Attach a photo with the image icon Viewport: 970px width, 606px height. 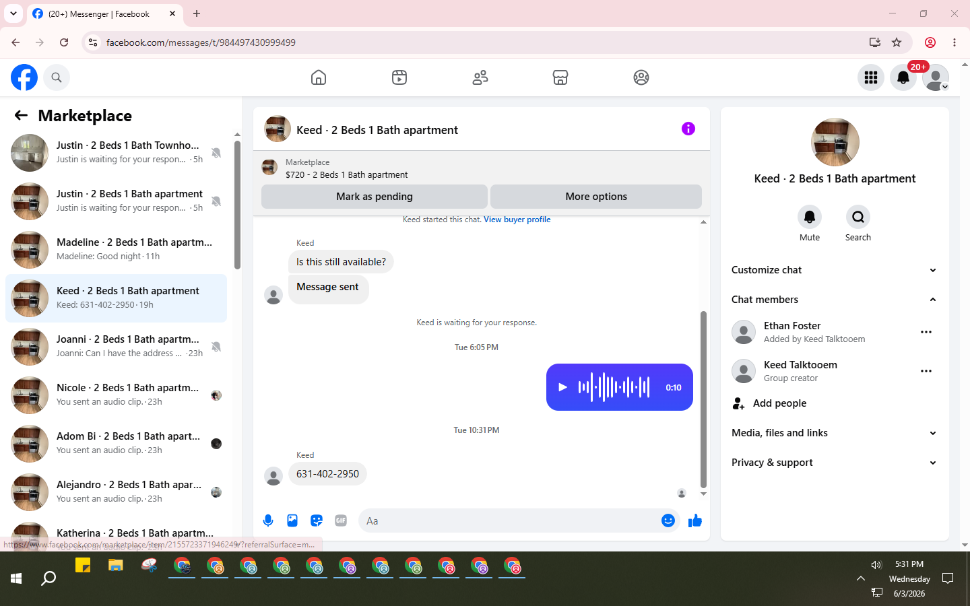click(x=292, y=520)
